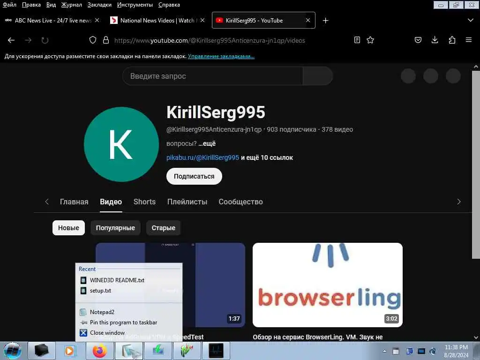Click the padlock site security icon
Image resolution: width=480 pixels, height=360 pixels.
106,40
